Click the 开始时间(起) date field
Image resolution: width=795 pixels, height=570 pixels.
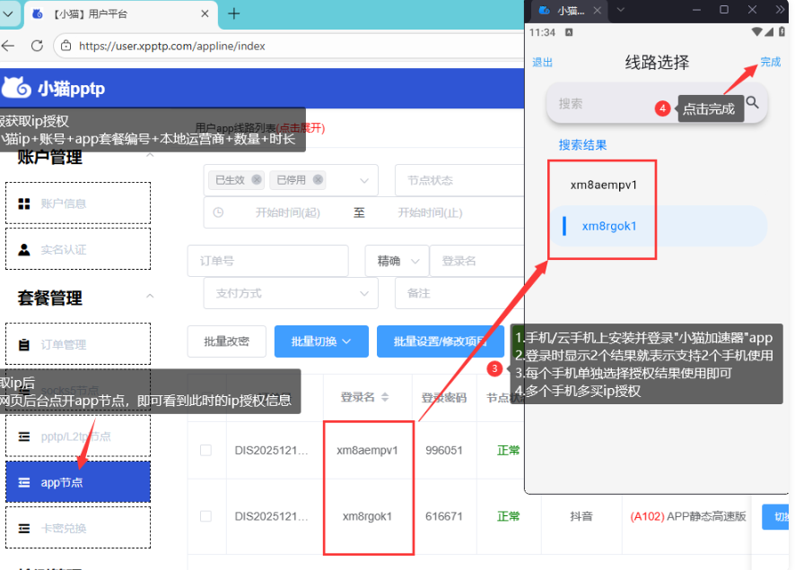point(287,212)
